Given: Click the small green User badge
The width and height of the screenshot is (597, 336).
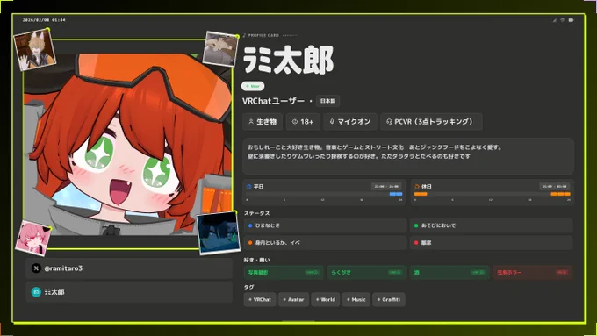Looking at the screenshot, I should [x=253, y=86].
